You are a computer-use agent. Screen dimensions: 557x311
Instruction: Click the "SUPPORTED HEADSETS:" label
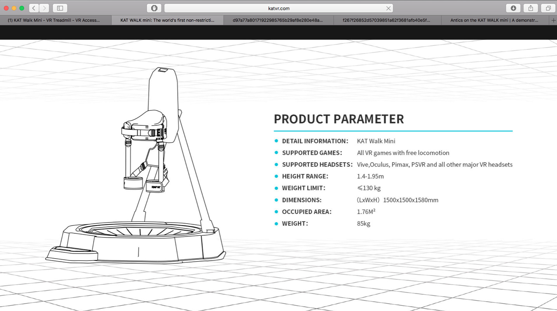click(318, 165)
